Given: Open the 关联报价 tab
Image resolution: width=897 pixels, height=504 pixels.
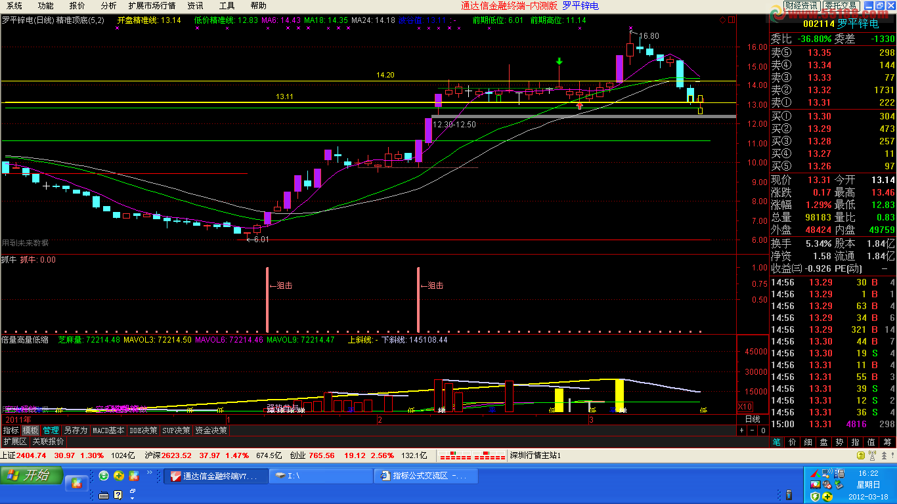Looking at the screenshot, I should (48, 442).
